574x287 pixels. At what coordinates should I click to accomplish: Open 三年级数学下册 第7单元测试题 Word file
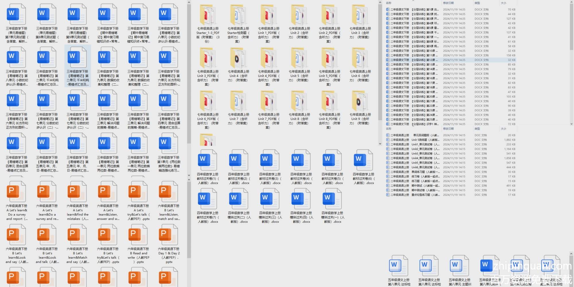point(17,15)
